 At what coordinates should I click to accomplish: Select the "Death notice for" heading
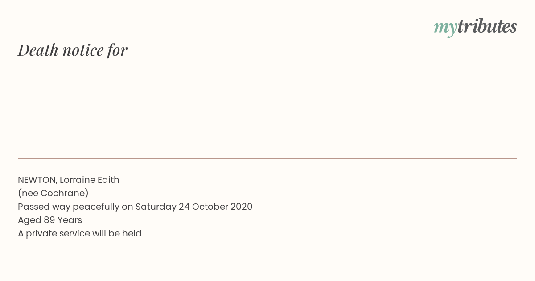[x=73, y=50]
